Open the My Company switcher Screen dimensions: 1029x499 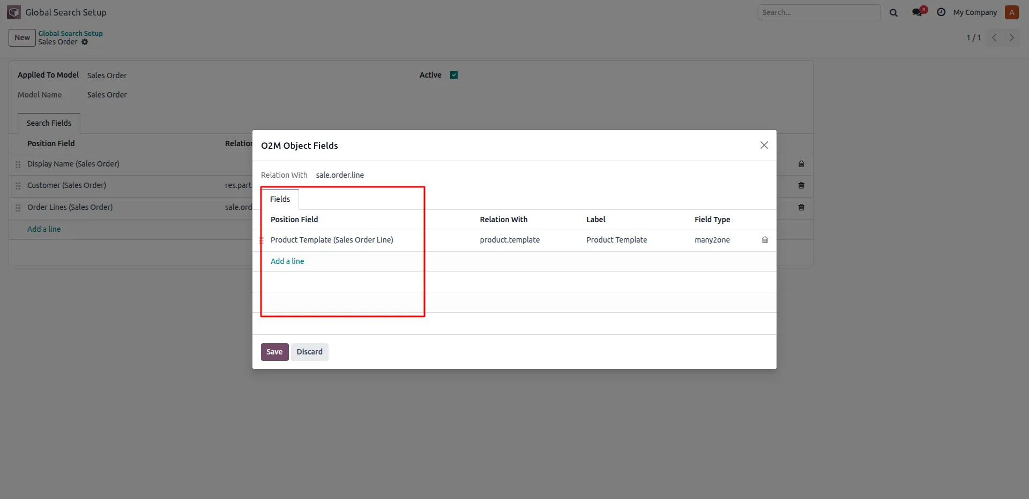pos(975,12)
